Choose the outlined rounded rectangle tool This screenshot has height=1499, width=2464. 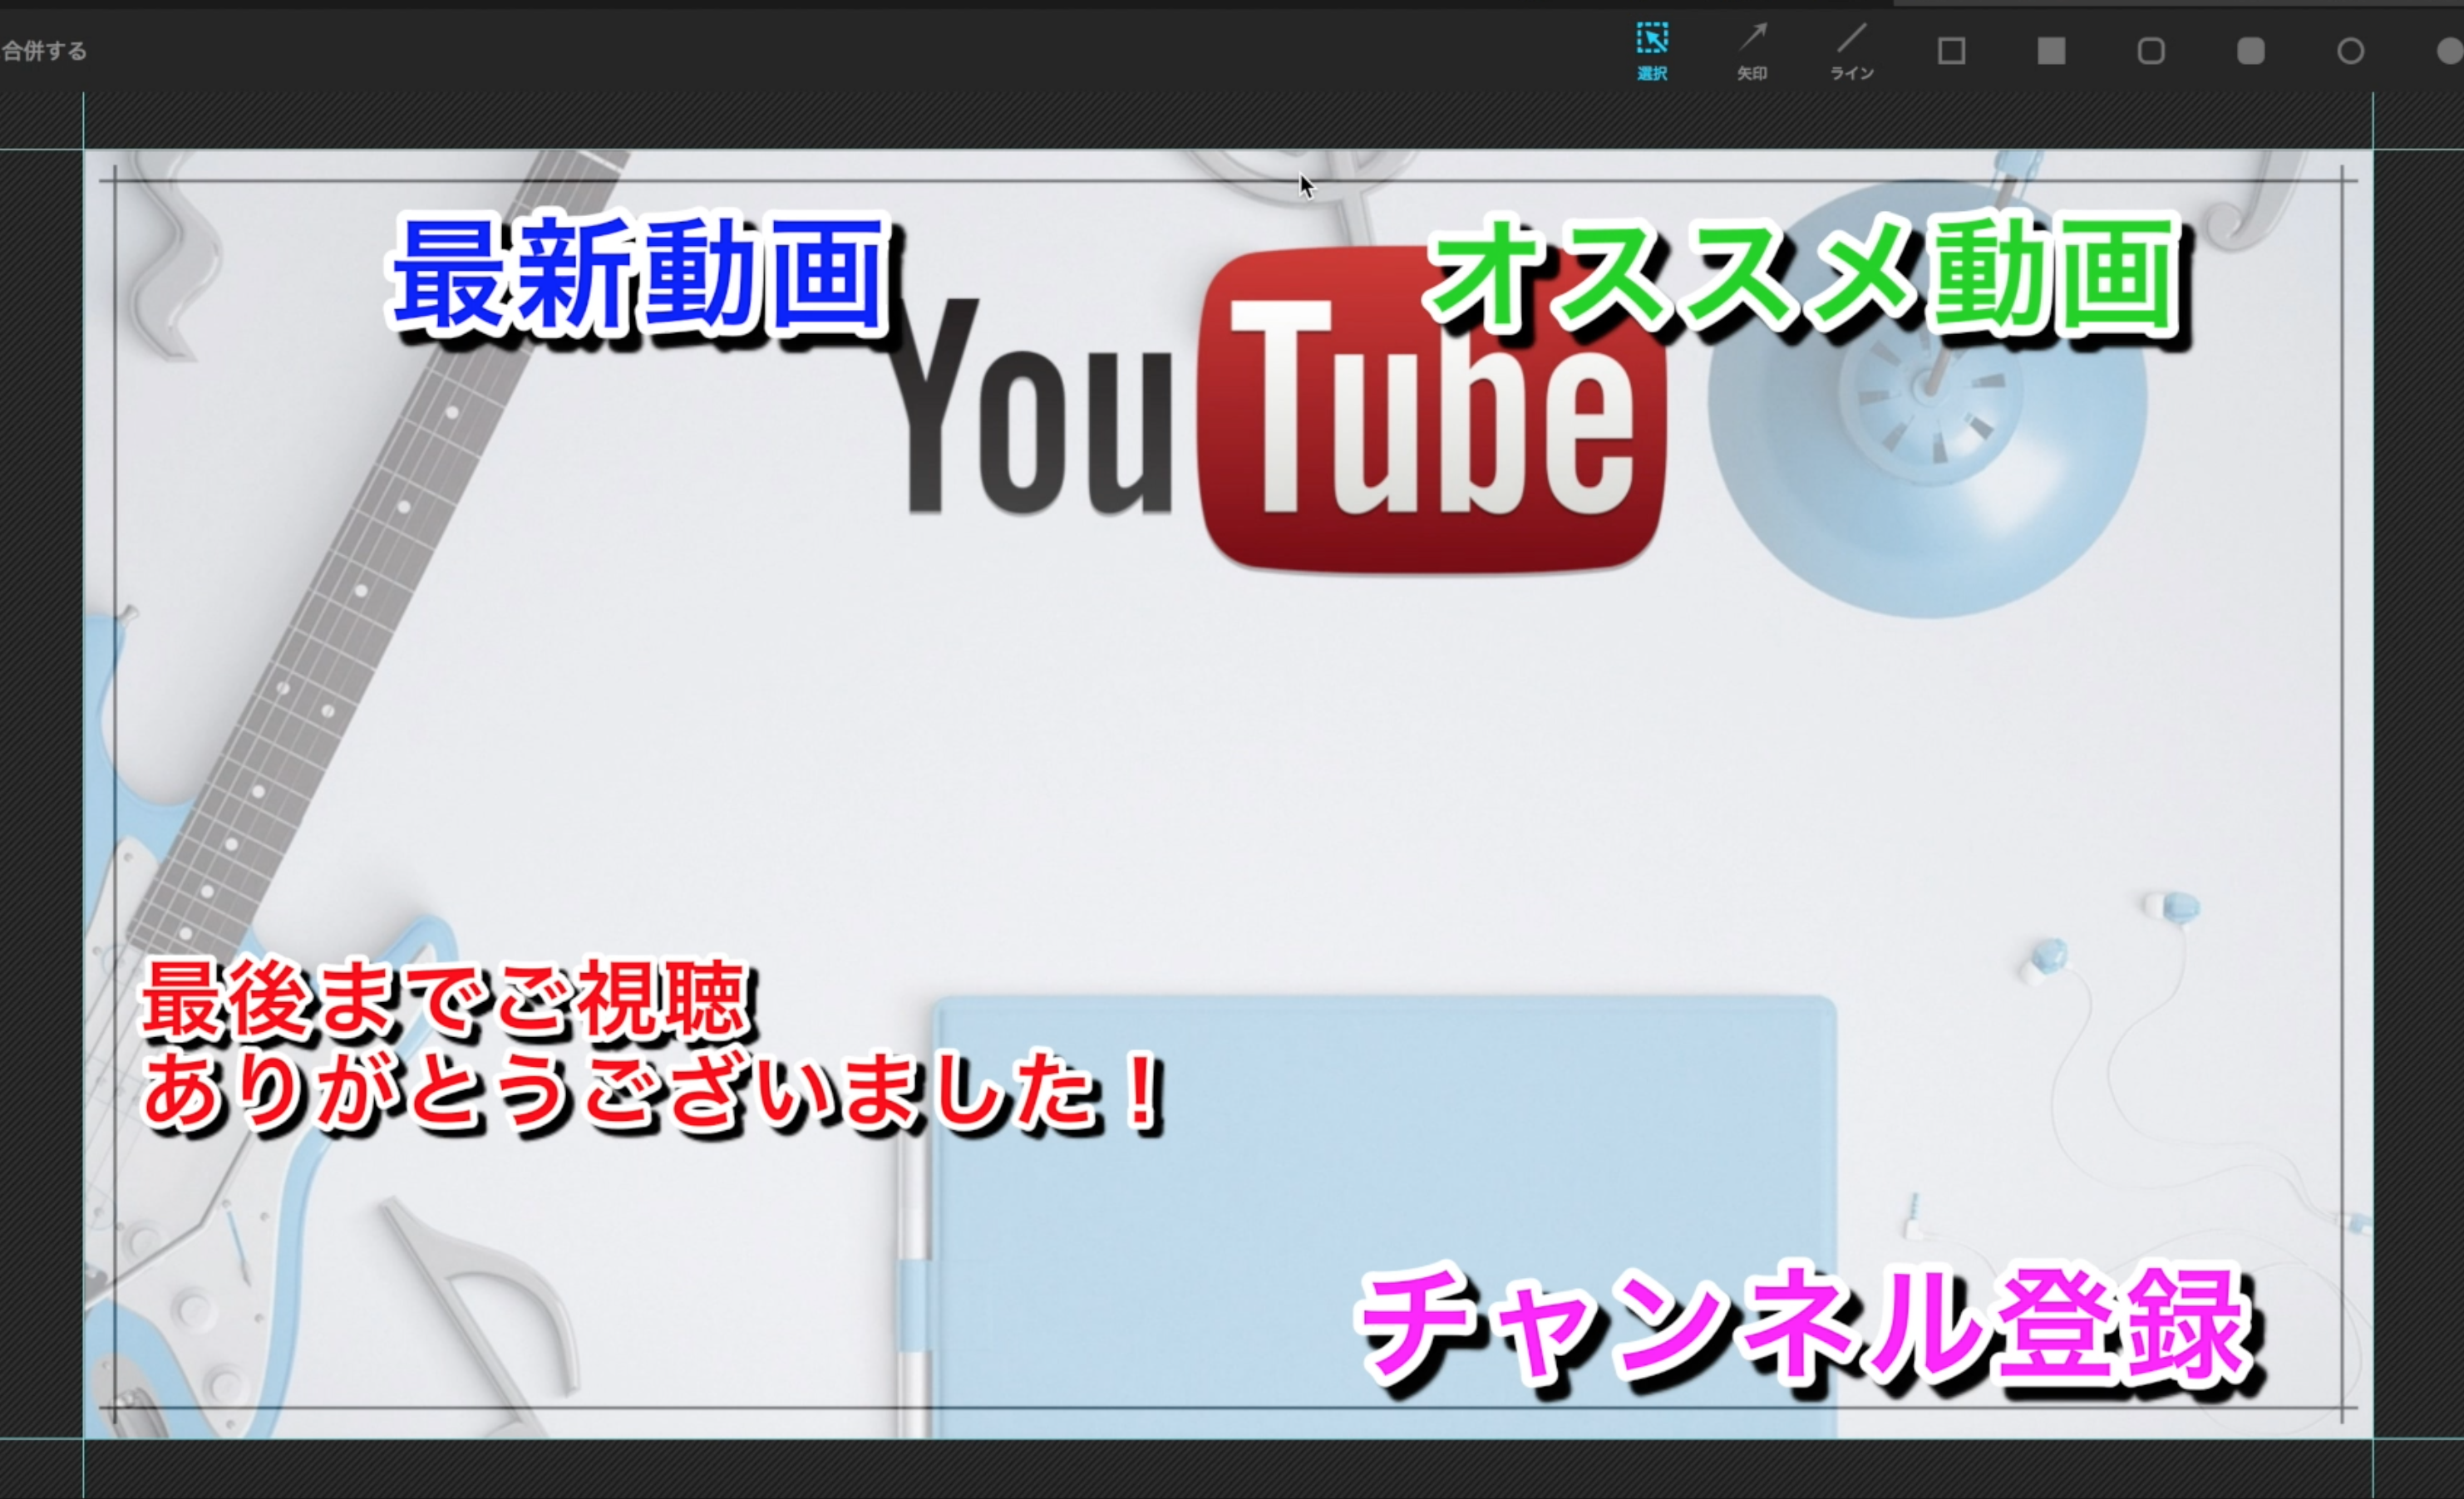pos(2151,51)
